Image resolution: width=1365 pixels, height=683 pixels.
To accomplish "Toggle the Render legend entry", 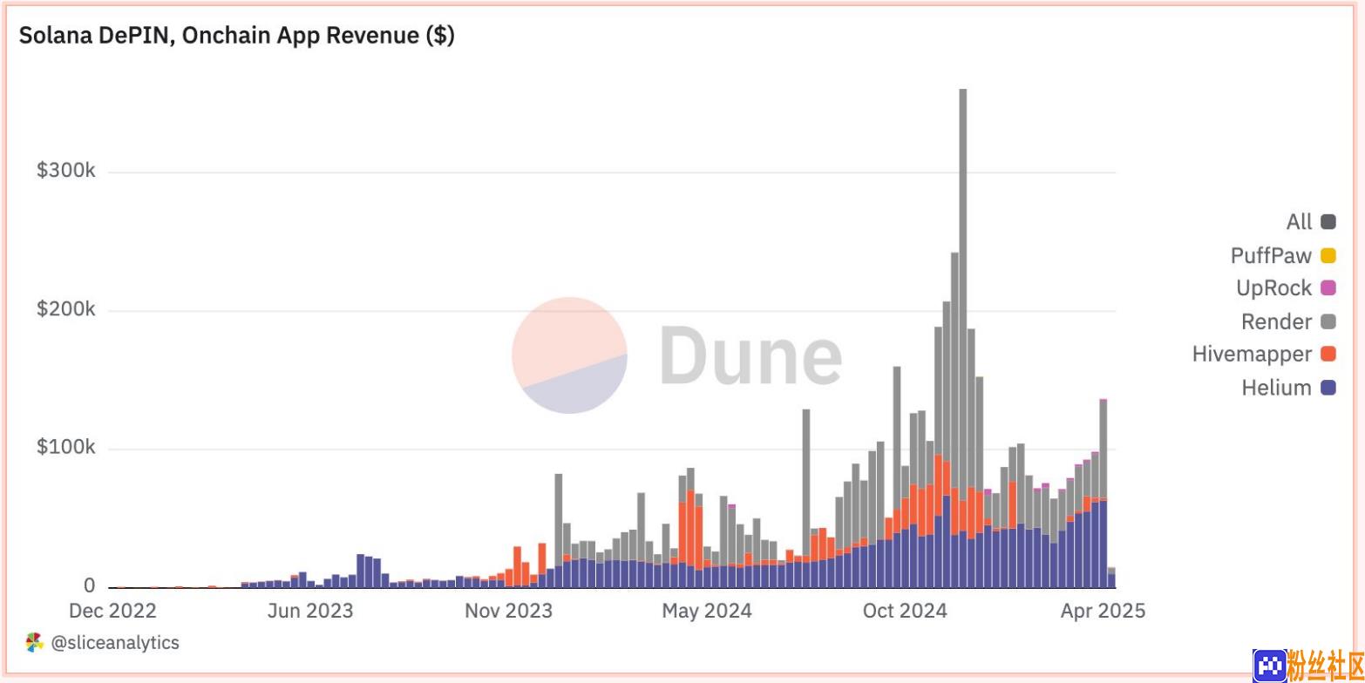I will coord(1288,321).
